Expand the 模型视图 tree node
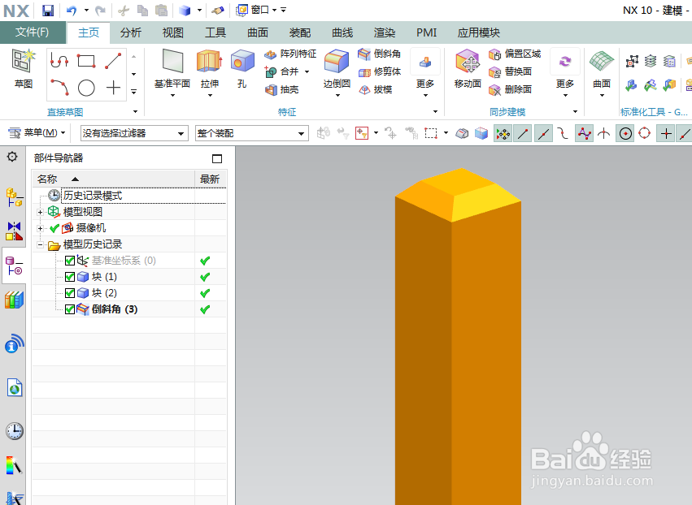Screen dimensions: 692x505 tap(40, 212)
